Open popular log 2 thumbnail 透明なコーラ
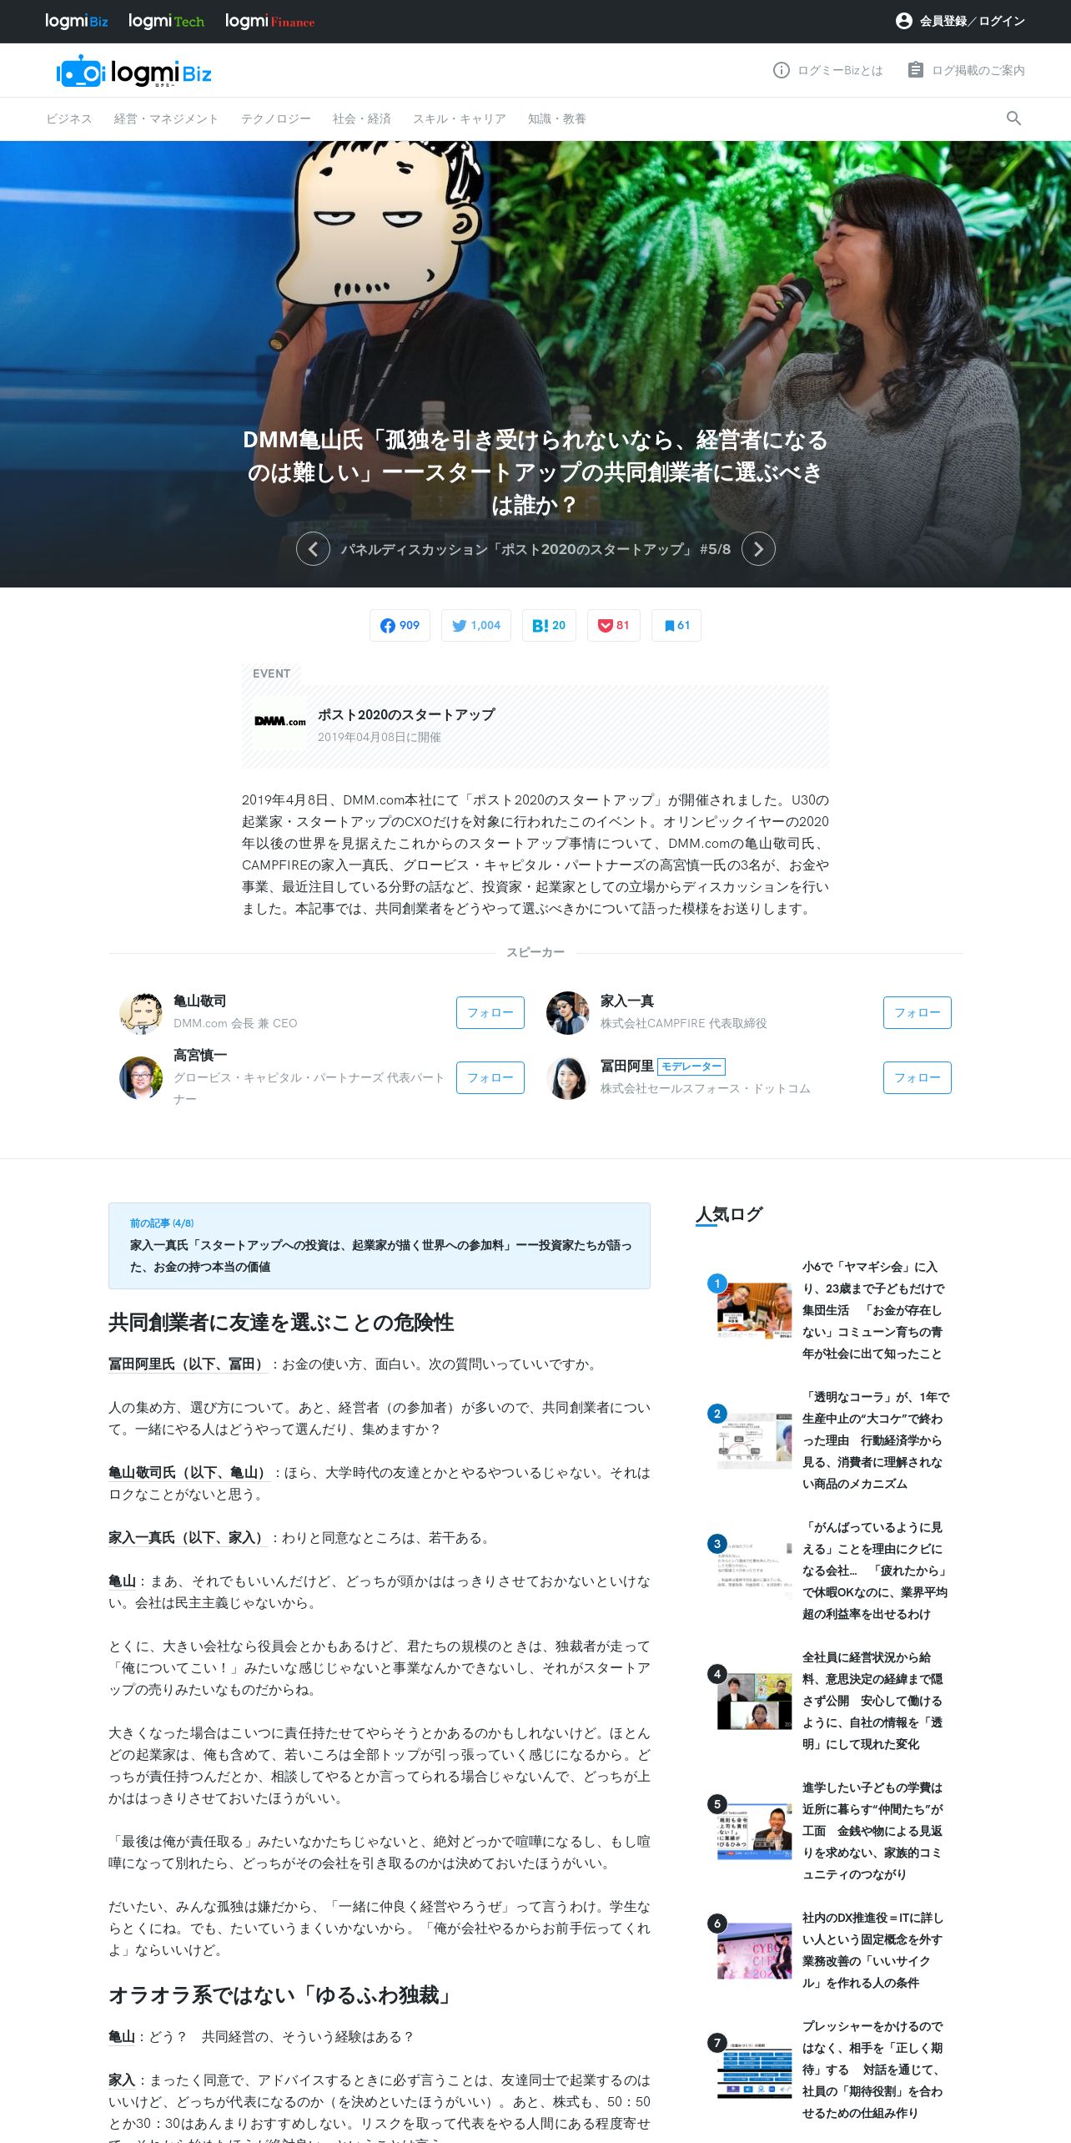Image resolution: width=1071 pixels, height=2143 pixels. (x=754, y=1440)
